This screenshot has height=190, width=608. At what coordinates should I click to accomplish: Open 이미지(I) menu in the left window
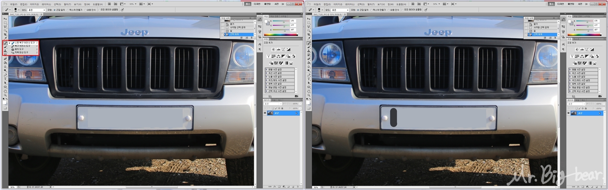pos(34,4)
